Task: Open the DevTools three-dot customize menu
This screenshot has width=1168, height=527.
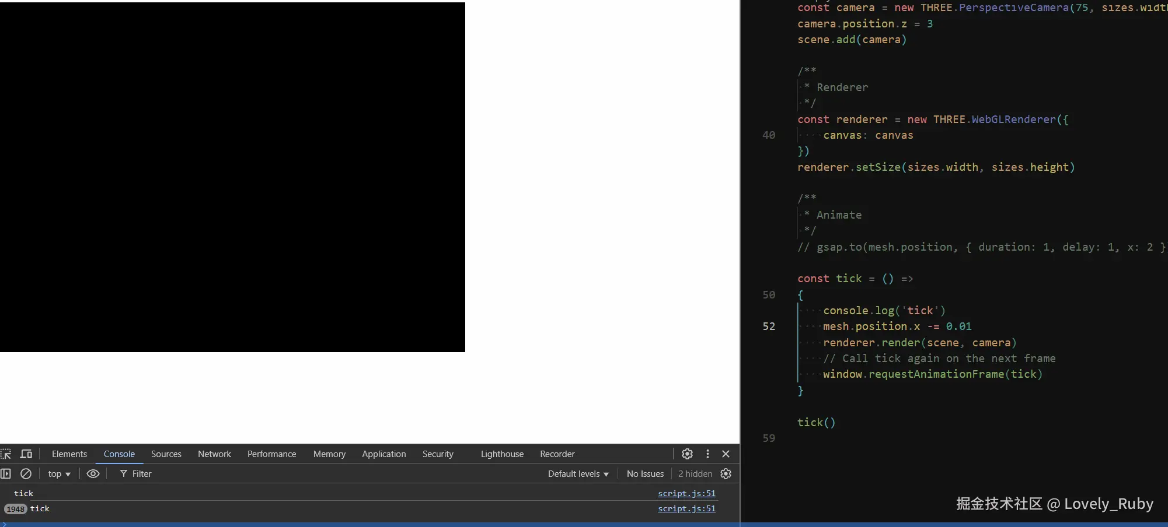Action: 707,454
